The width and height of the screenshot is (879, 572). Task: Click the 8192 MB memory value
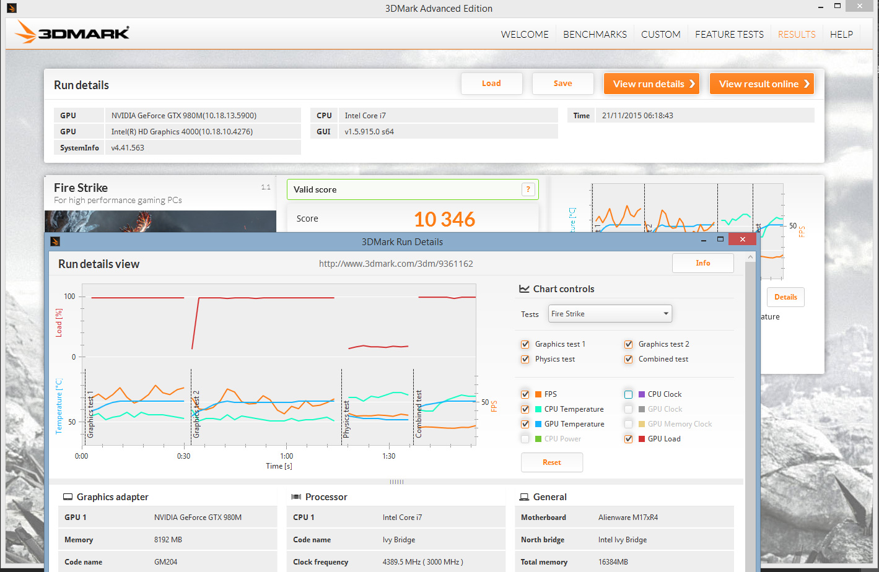[168, 540]
